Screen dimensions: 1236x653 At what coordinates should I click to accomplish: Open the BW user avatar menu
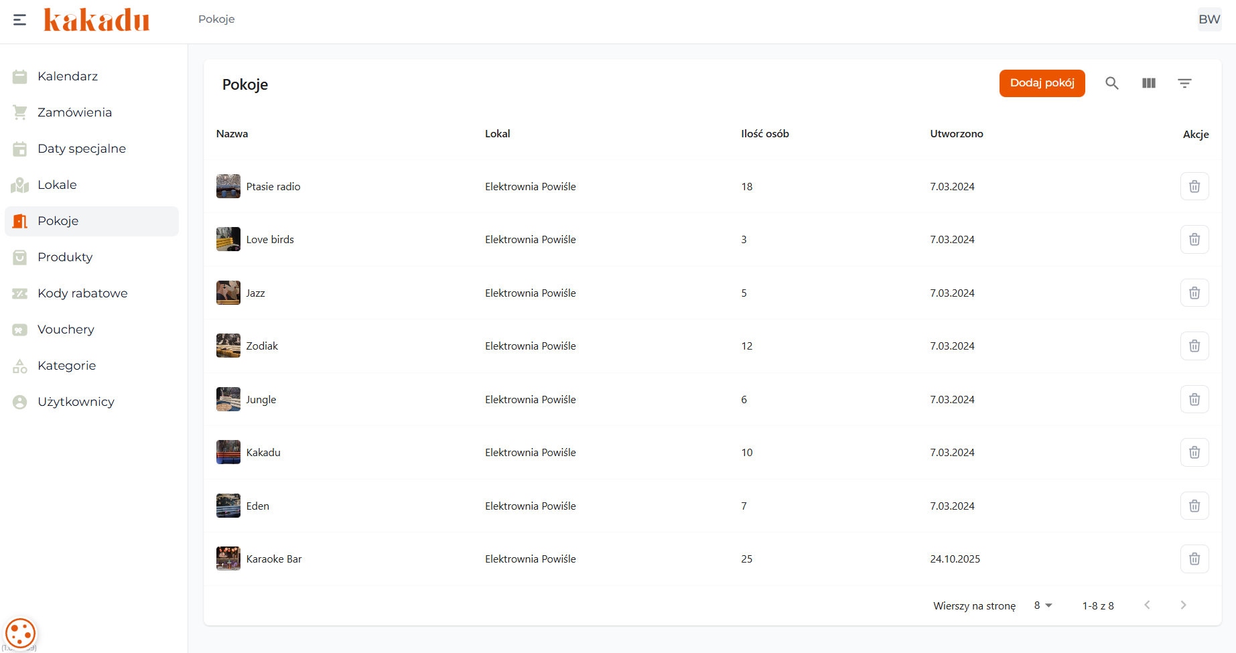coord(1209,19)
